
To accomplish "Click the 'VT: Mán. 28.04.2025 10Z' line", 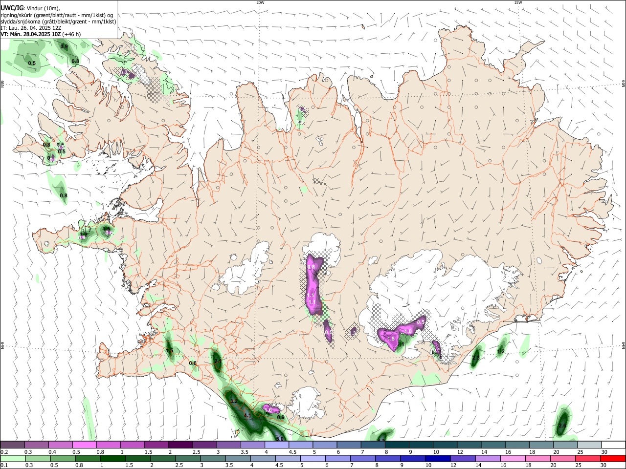I will click(x=30, y=34).
